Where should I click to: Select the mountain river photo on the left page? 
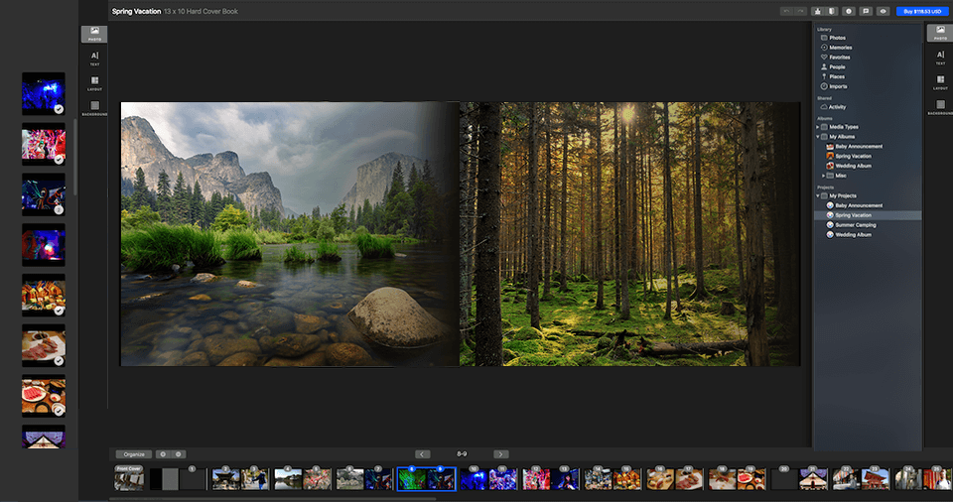290,234
